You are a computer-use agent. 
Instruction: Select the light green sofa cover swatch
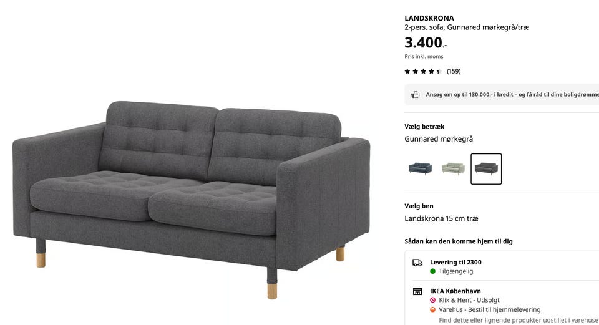tap(453, 168)
